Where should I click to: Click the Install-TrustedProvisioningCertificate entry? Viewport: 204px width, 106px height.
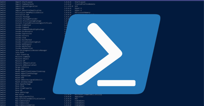point(34,23)
